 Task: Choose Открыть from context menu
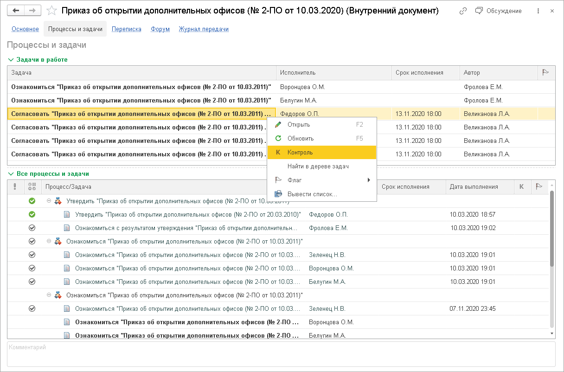(x=322, y=124)
